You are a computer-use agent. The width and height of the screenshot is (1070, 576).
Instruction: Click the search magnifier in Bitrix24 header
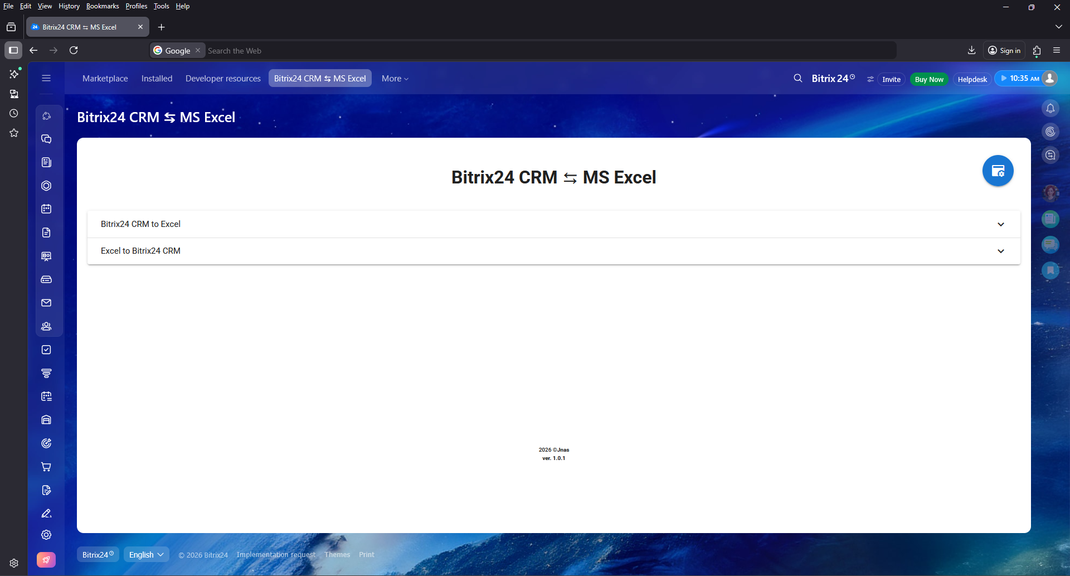click(x=797, y=79)
